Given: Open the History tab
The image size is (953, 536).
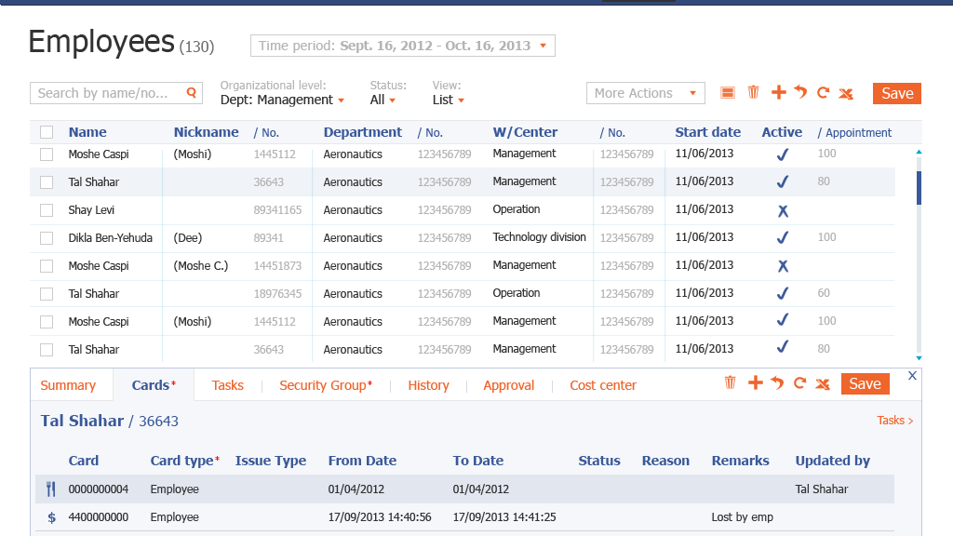Looking at the screenshot, I should tap(428, 385).
